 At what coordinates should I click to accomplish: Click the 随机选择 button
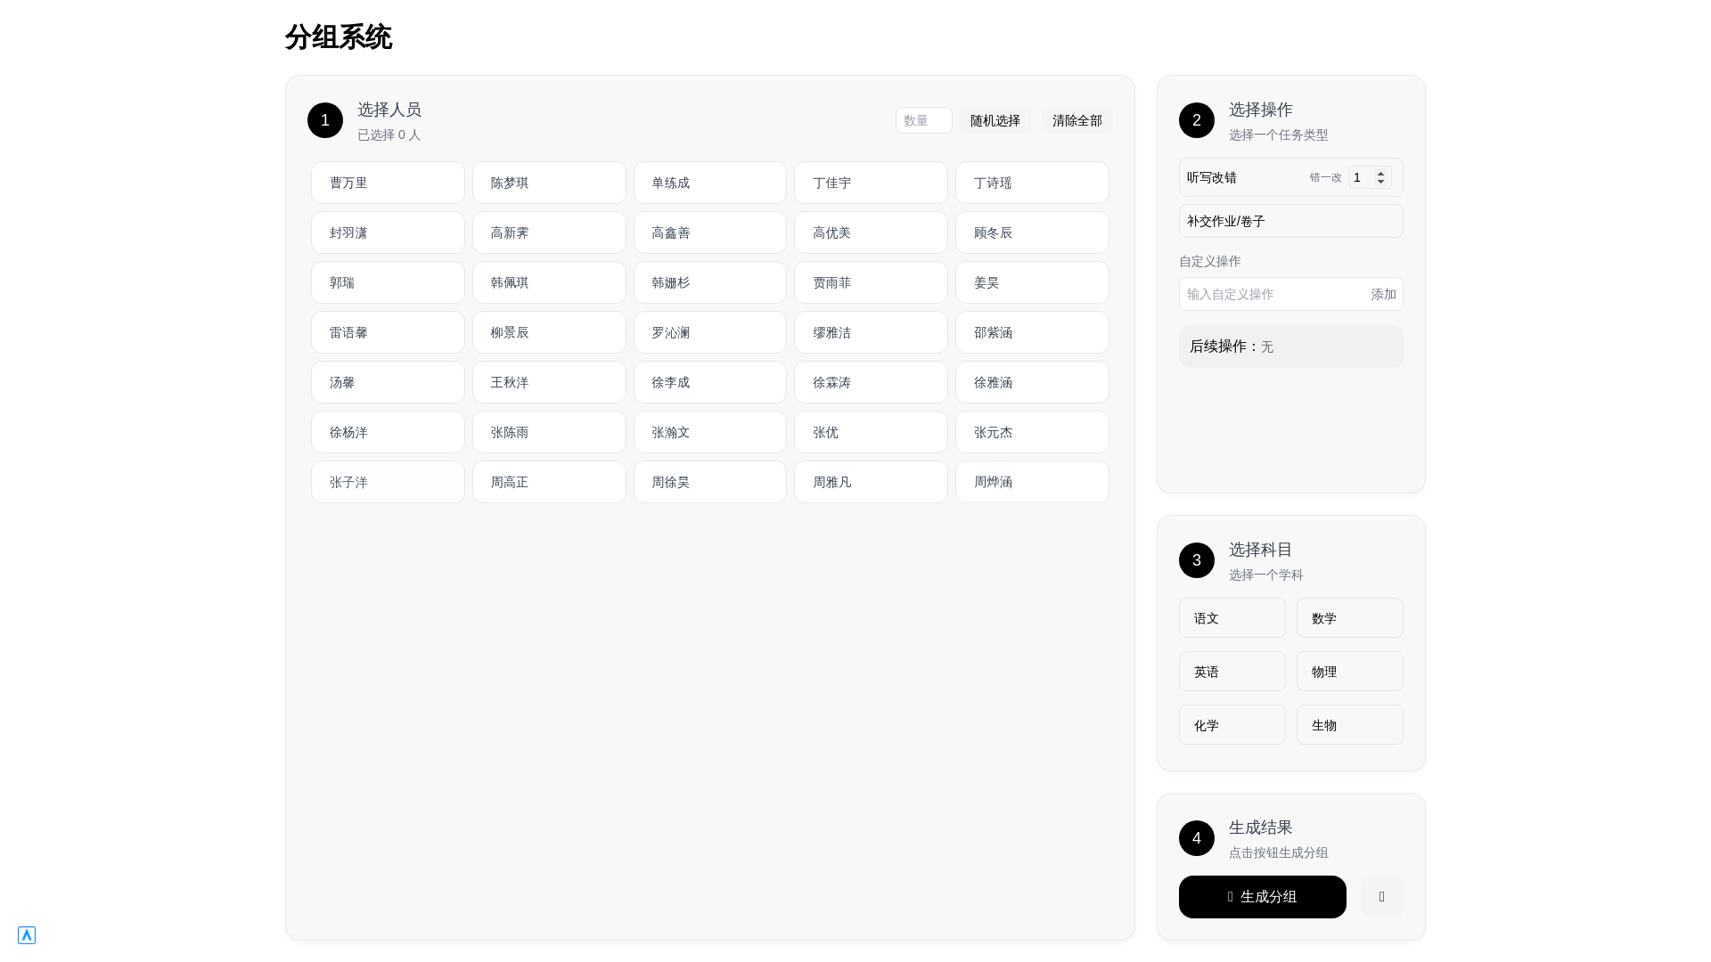coord(995,120)
